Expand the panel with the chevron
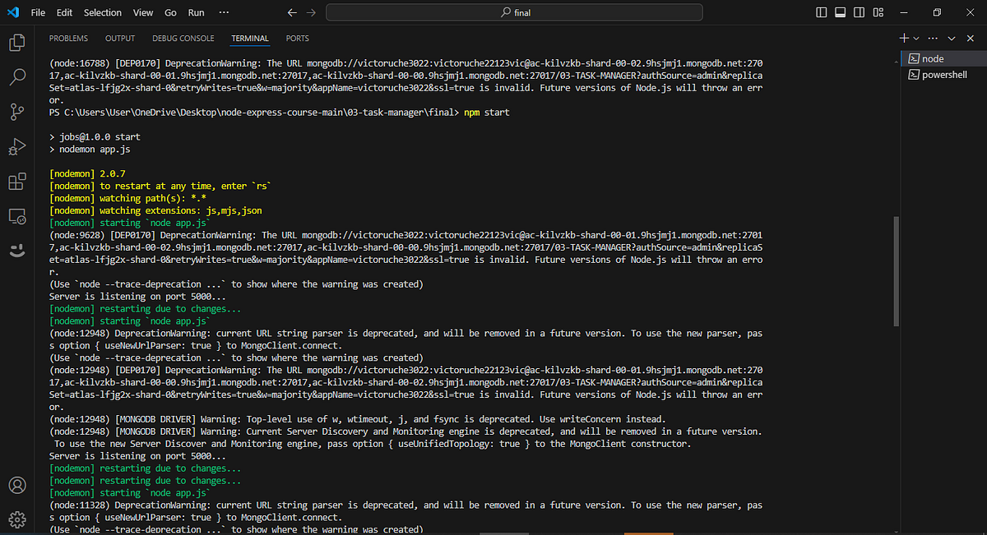987x535 pixels. 952,38
